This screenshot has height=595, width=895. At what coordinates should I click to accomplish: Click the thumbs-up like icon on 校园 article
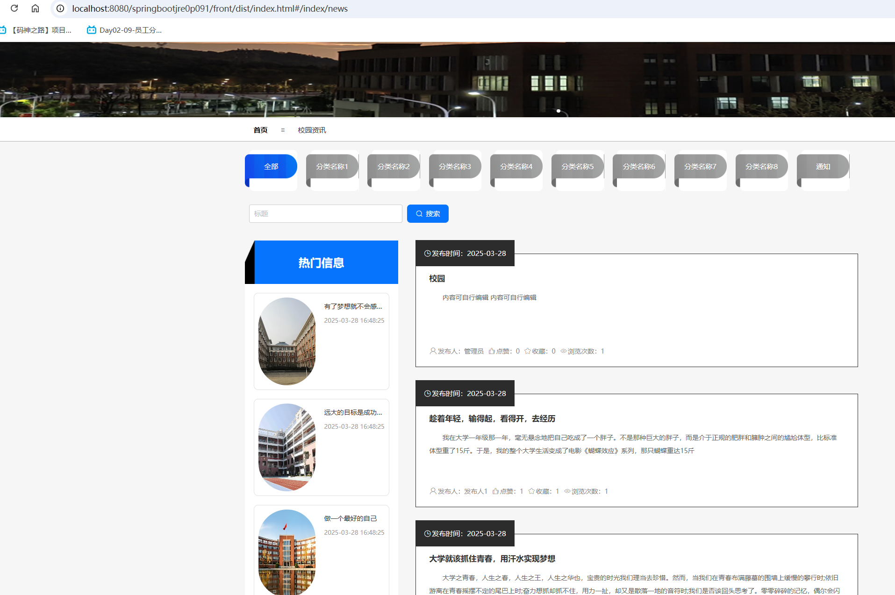click(492, 351)
